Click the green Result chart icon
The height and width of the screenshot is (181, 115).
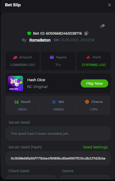[x=17, y=102]
